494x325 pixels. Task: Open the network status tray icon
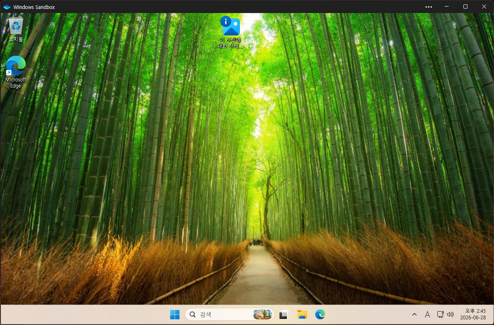coord(440,314)
